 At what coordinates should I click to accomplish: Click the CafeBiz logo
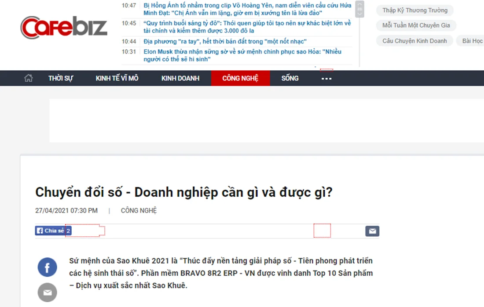64,27
